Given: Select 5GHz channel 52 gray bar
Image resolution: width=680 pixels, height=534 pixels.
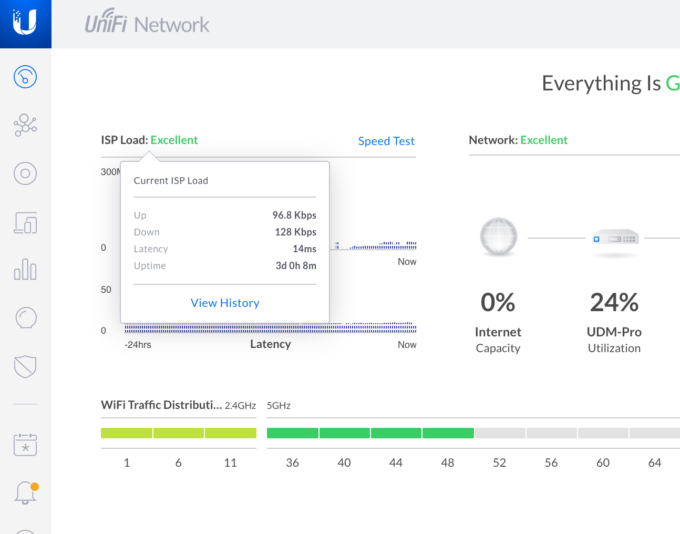Looking at the screenshot, I should [500, 433].
